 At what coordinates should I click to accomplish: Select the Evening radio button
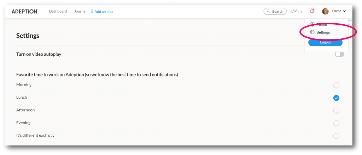[x=336, y=123]
